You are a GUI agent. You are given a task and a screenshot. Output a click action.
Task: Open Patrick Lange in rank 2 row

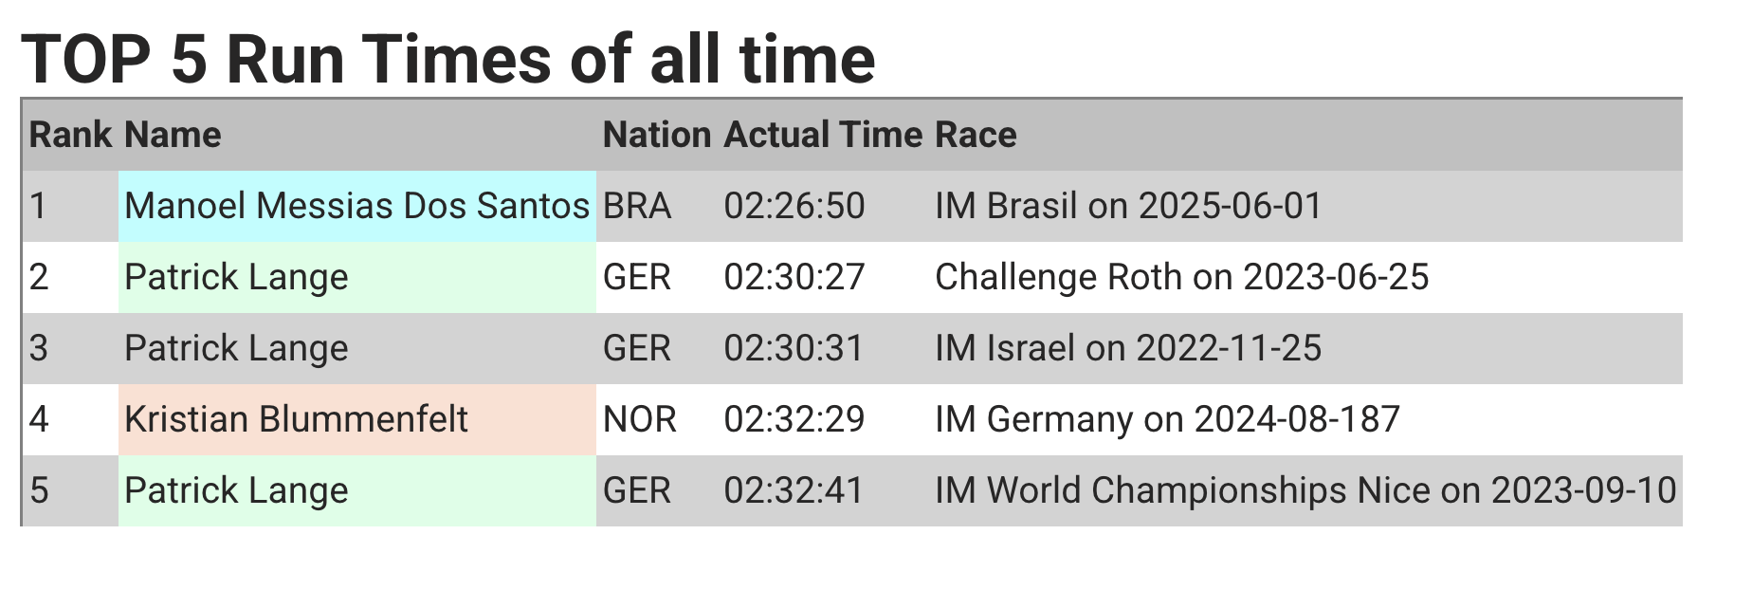point(236,277)
